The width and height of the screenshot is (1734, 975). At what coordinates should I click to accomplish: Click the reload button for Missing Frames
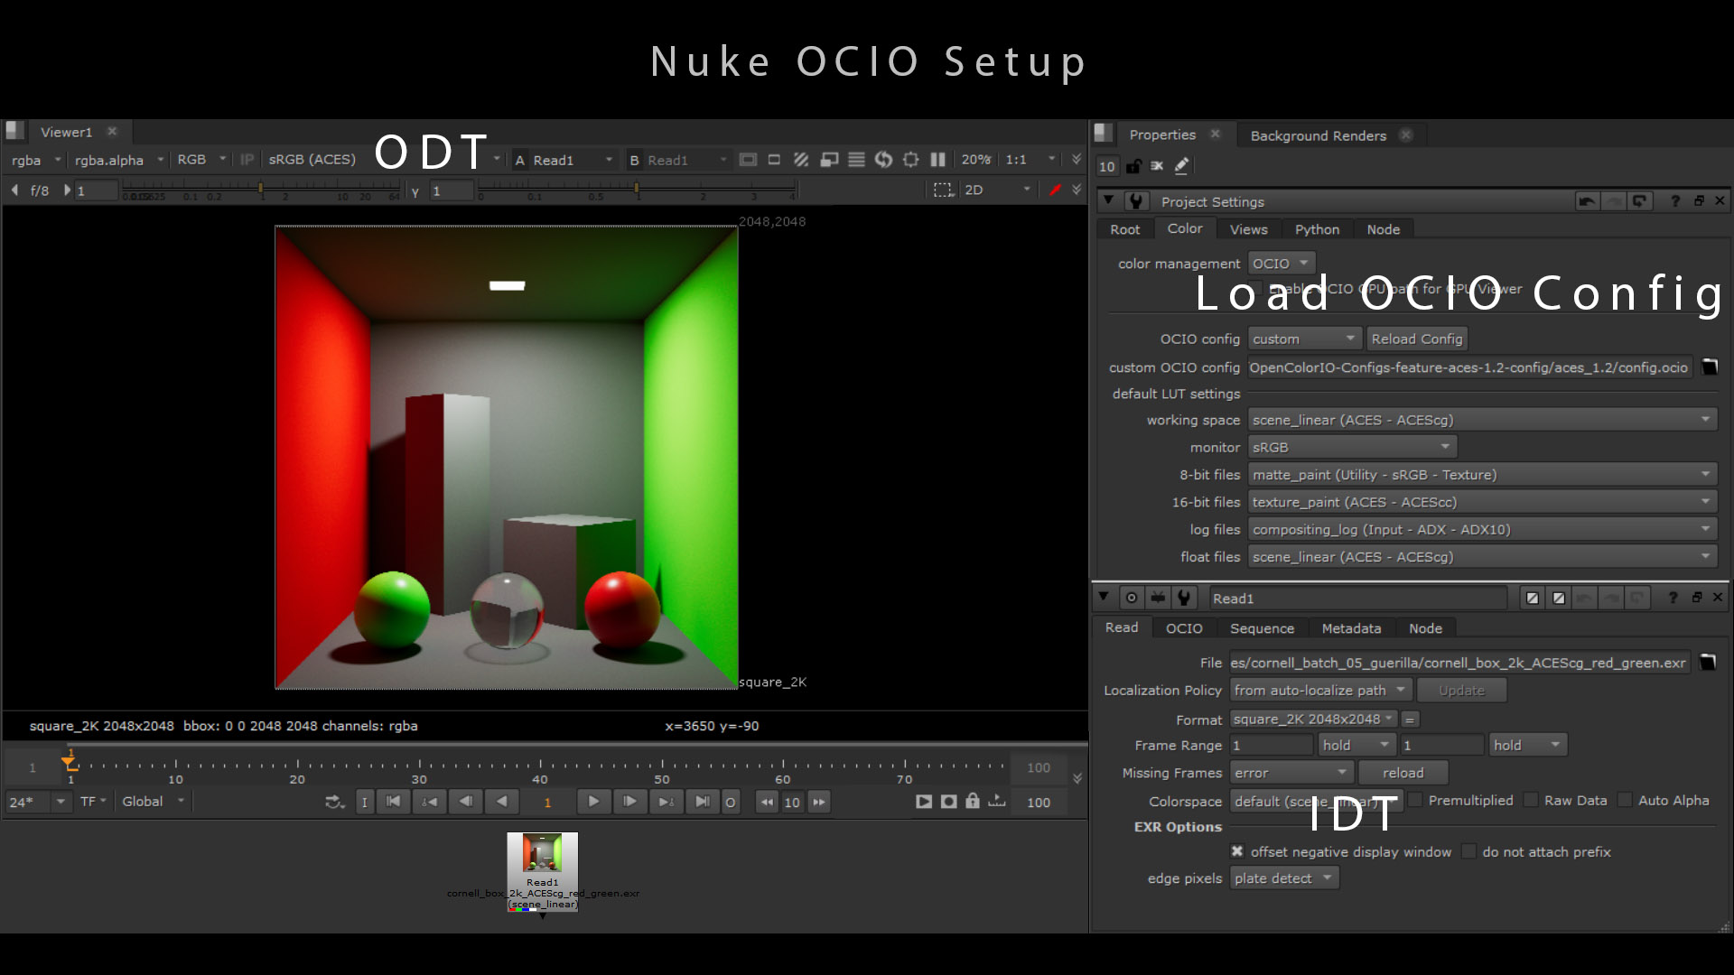[x=1403, y=773]
